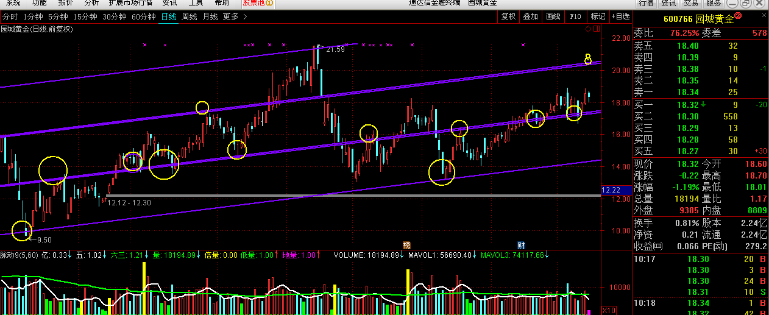Switch to the 周线 weekly chart tab
Viewport: 769px width, 315px height.
point(190,16)
